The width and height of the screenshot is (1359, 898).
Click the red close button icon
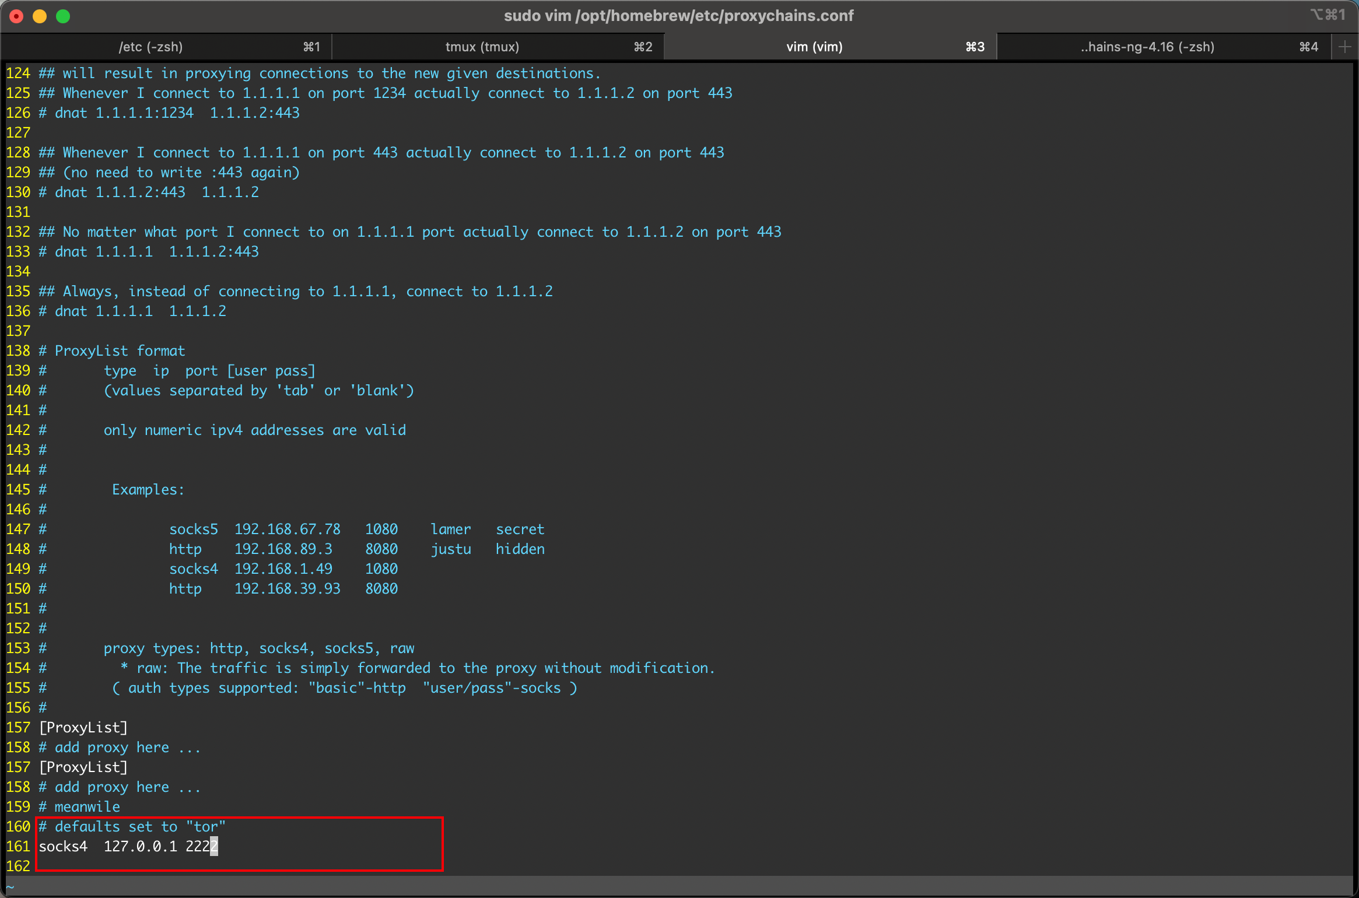click(14, 16)
